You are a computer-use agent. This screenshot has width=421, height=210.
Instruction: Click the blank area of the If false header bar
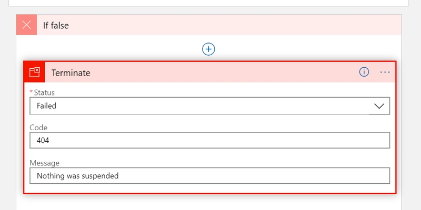tap(263, 25)
